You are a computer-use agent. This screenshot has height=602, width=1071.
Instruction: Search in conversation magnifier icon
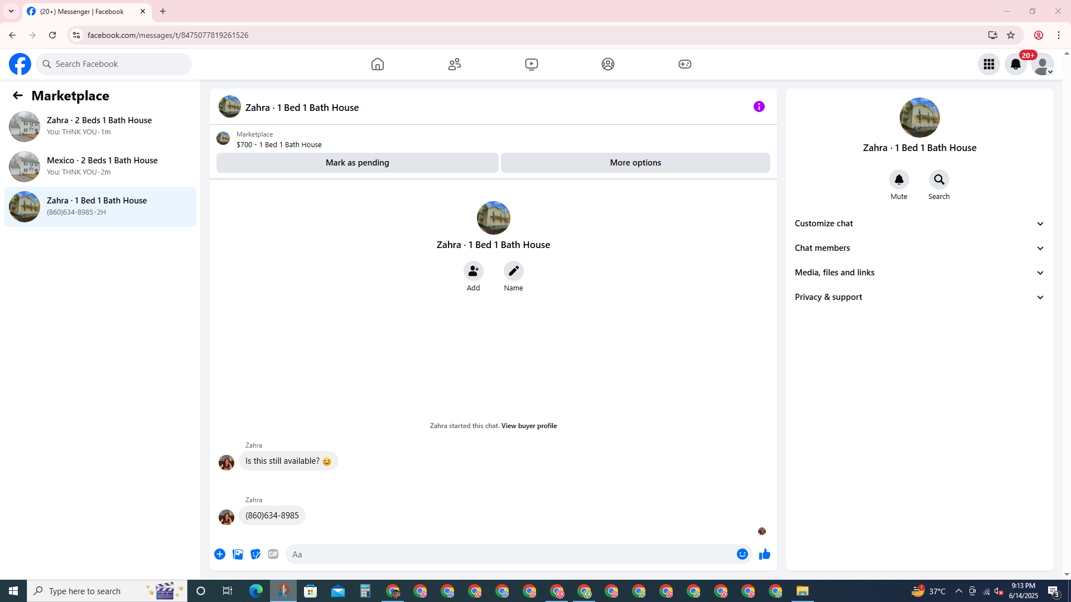[939, 179]
